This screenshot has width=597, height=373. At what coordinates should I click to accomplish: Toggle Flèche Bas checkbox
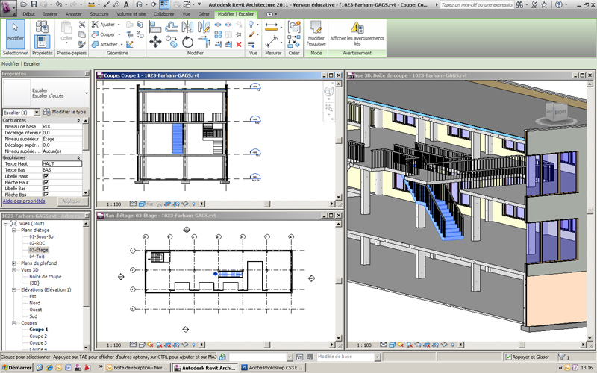coord(46,195)
